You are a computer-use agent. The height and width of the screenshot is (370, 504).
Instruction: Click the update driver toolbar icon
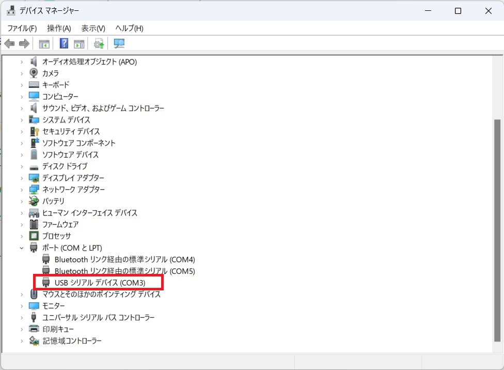pyautogui.click(x=99, y=43)
